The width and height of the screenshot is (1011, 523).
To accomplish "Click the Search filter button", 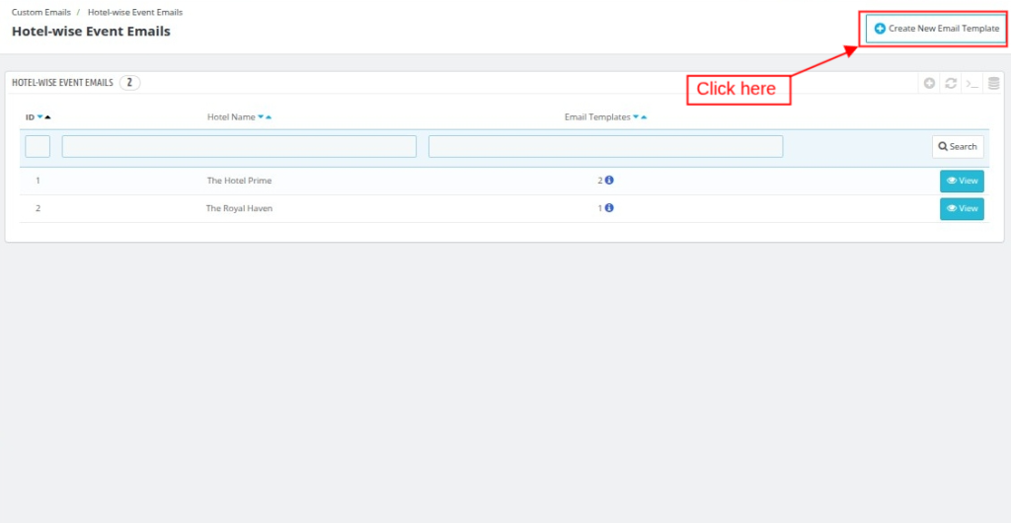I will point(958,146).
